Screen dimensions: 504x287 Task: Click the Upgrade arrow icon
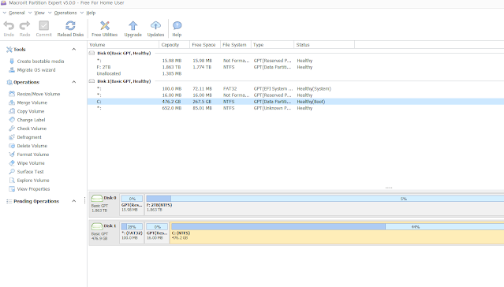coord(133,25)
